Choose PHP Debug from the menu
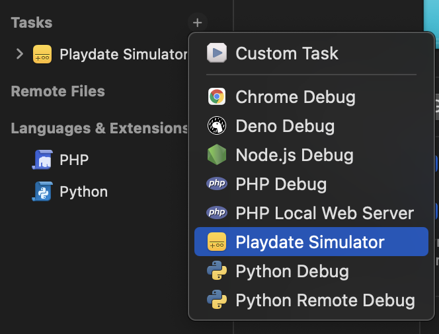 coord(311,184)
